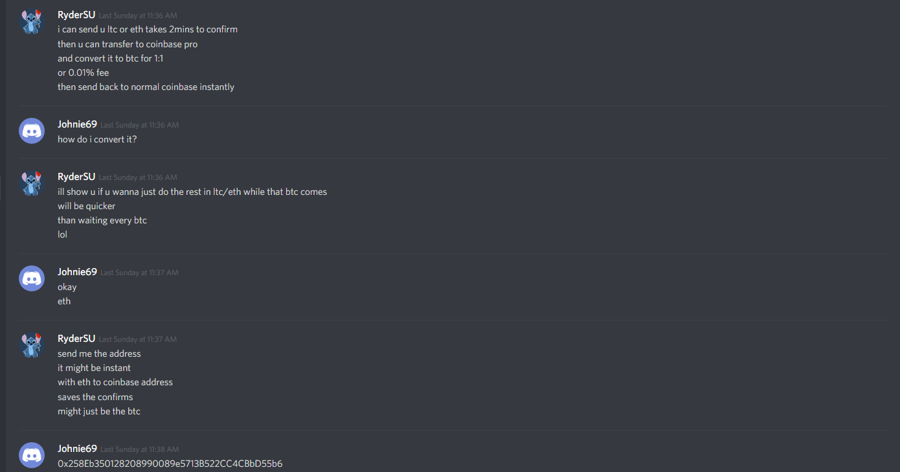
Task: Click the message 'how do i convert it?'
Action: (x=97, y=139)
